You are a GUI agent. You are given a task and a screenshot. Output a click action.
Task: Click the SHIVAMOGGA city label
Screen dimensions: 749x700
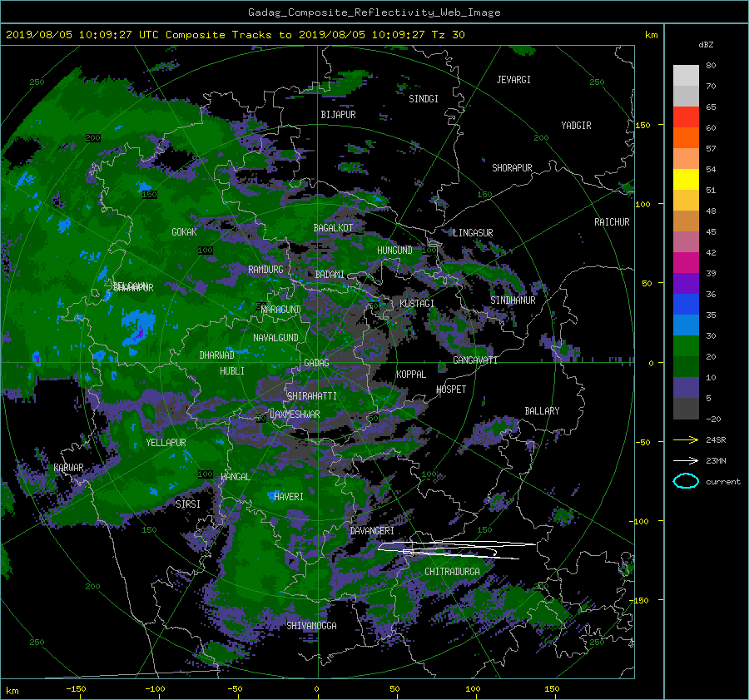pyautogui.click(x=311, y=626)
